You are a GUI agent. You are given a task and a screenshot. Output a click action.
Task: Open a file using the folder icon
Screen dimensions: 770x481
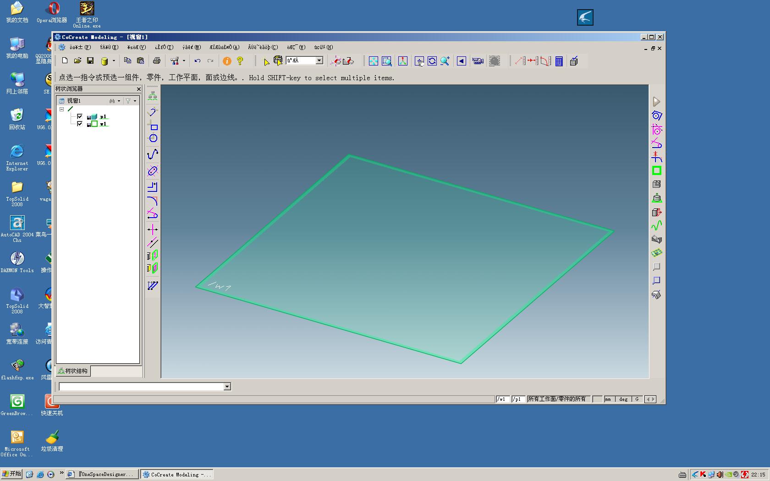pos(77,61)
